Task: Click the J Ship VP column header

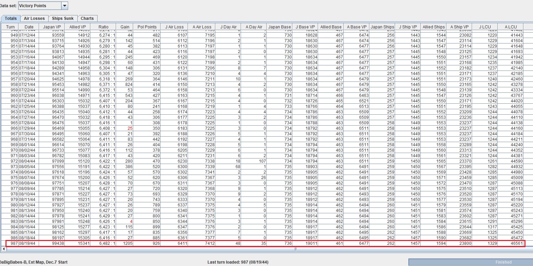Action: (408, 27)
